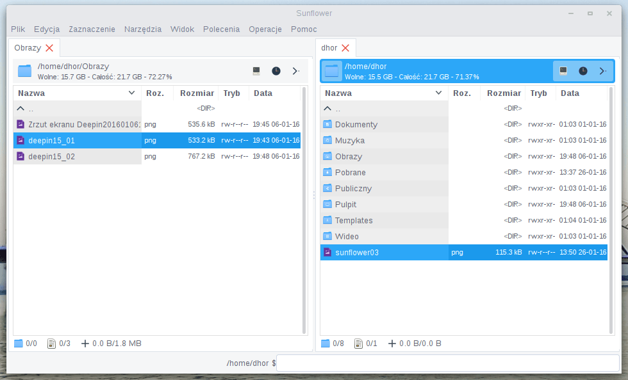The image size is (628, 380).
Task: Click the Zrzut ekranu file's image icon
Action: coord(21,124)
